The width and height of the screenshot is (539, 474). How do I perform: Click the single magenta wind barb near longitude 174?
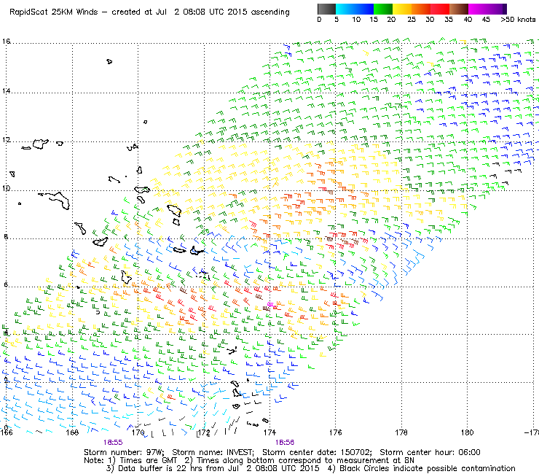tap(270, 304)
